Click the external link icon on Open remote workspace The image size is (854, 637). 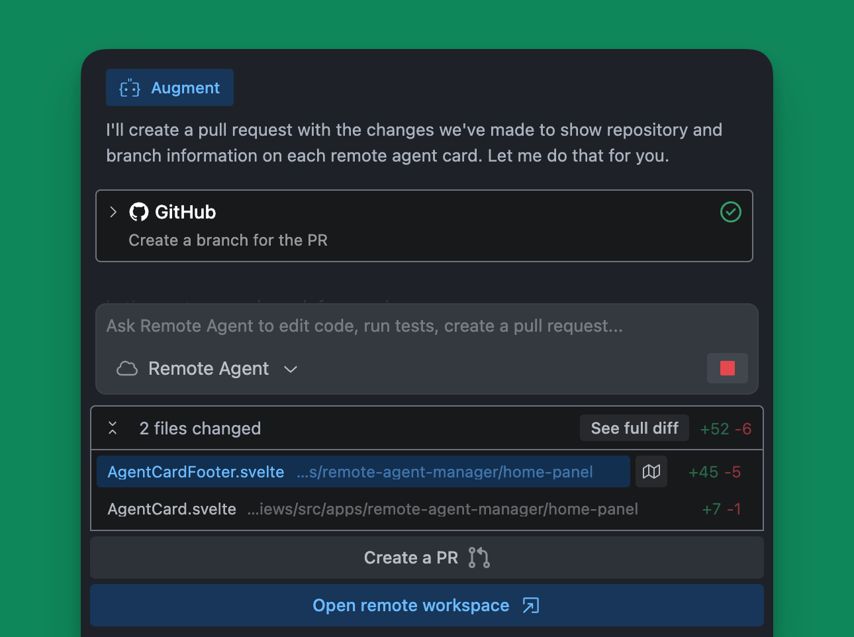[530, 605]
